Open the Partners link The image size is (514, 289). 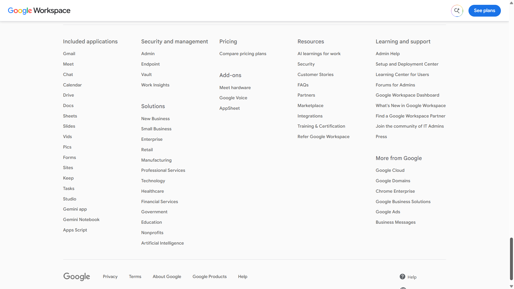tap(306, 95)
